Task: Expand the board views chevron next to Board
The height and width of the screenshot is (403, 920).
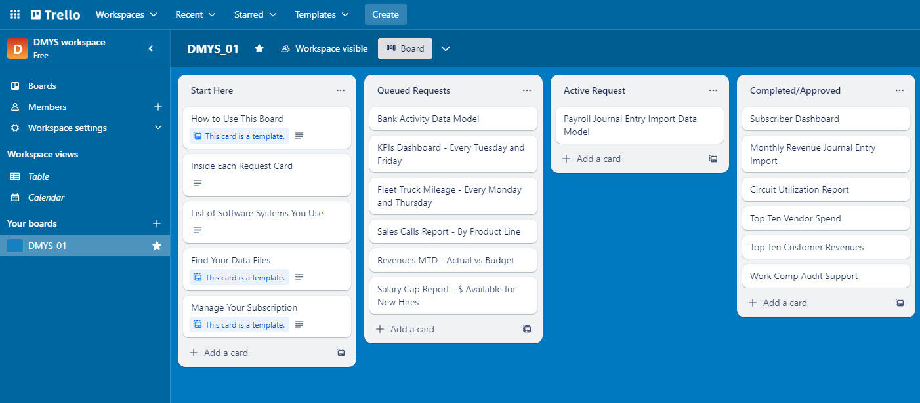Action: (x=446, y=48)
